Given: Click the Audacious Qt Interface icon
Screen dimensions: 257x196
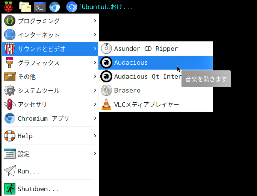Looking at the screenshot, I should click(106, 76).
